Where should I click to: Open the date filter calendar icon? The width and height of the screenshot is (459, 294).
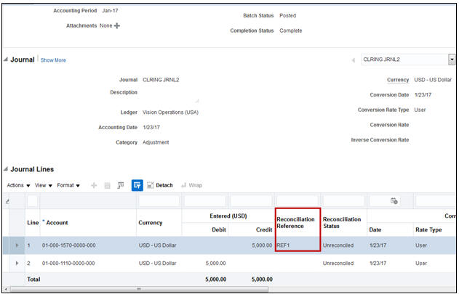point(394,200)
